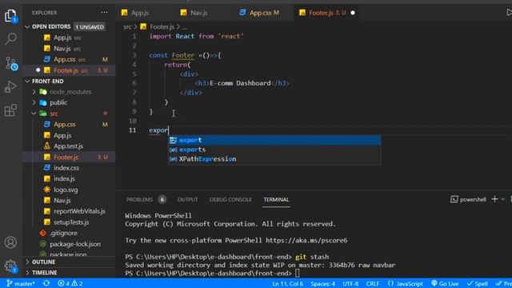Screen dimensions: 512x288
Task: Open the Accounts menu icon
Action: pos(10,242)
